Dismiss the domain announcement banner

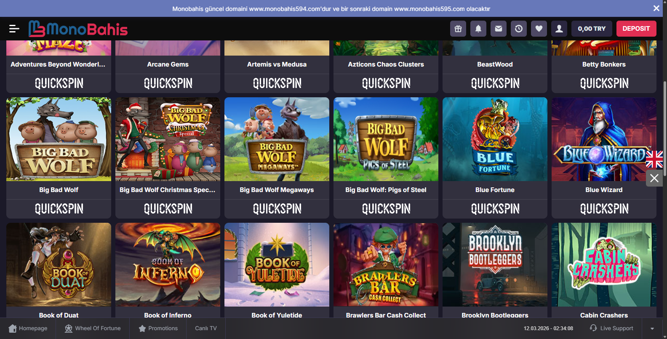point(656,8)
